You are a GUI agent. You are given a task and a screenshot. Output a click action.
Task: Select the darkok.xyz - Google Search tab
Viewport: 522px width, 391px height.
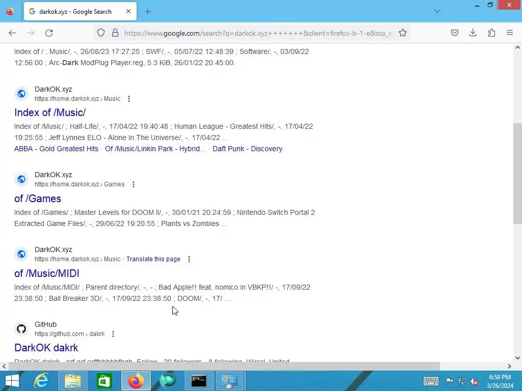tap(80, 11)
